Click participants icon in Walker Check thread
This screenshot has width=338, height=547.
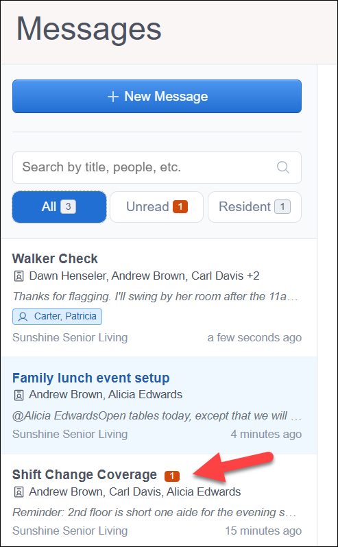pyautogui.click(x=19, y=277)
